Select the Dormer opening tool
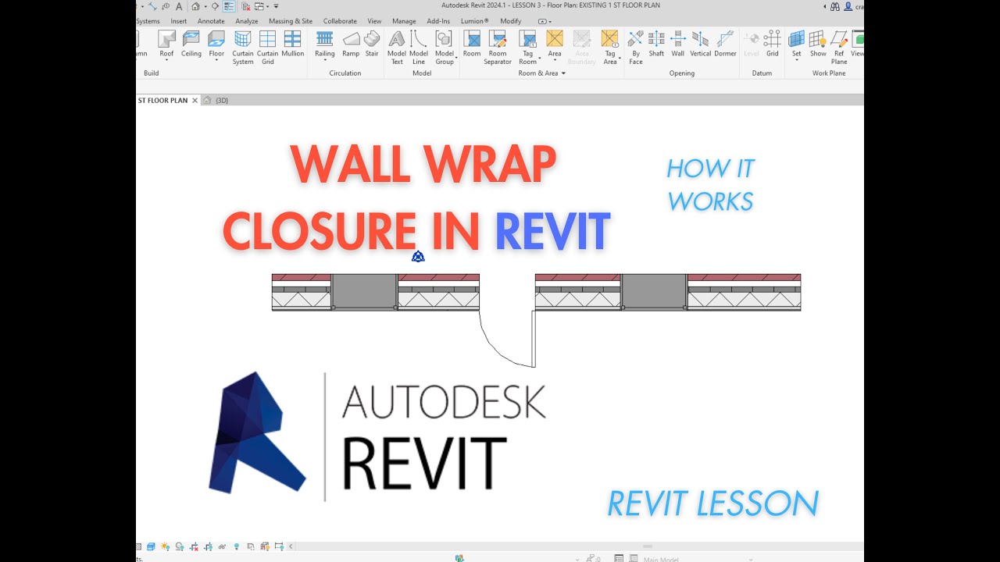Image resolution: width=1000 pixels, height=562 pixels. (x=726, y=43)
